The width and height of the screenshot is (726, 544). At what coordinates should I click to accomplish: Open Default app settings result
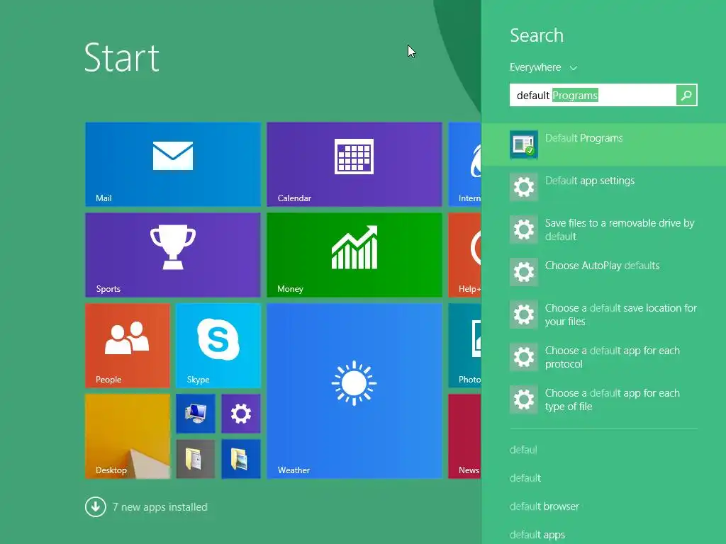click(604, 187)
